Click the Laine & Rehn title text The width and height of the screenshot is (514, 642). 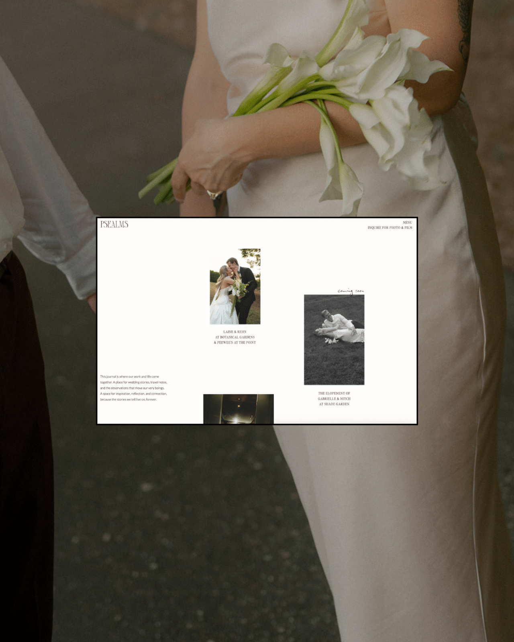(x=235, y=332)
